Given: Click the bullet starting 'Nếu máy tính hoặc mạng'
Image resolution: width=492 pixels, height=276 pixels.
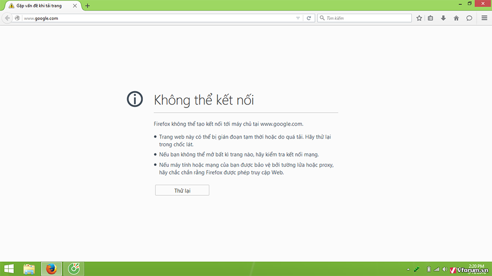Looking at the screenshot, I should click(247, 168).
